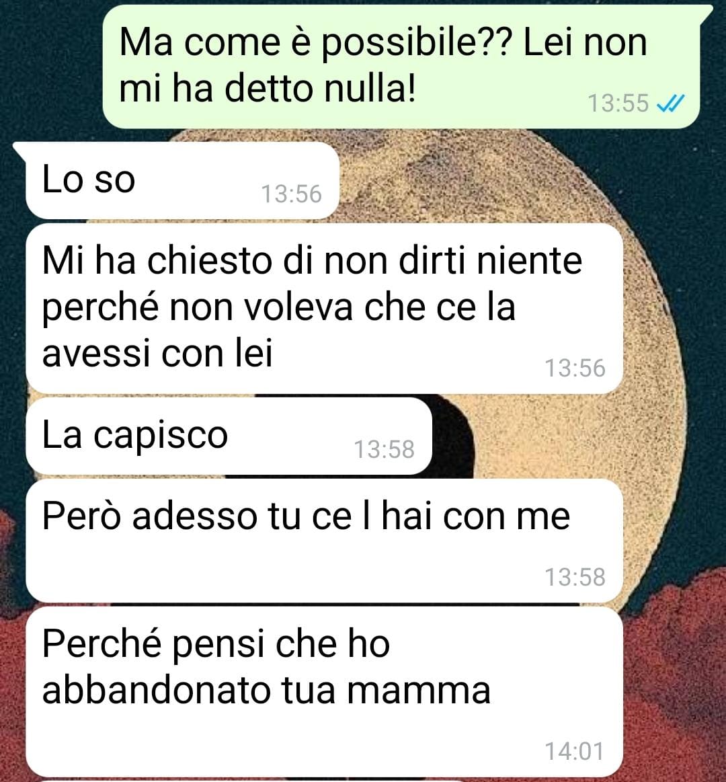Click the 13:56 timestamp under 'avessi con lei'

[x=575, y=368]
